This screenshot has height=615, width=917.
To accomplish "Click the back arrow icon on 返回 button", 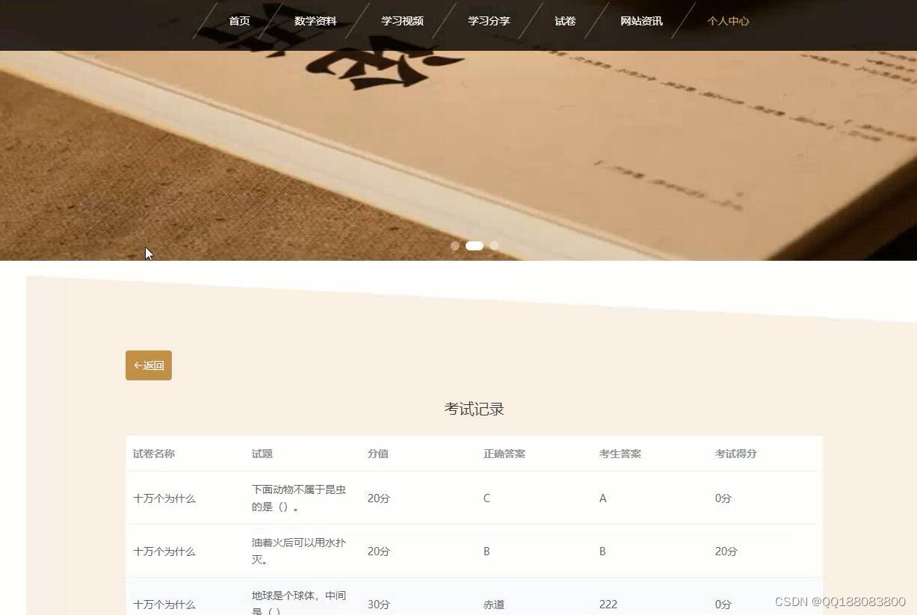I will click(138, 365).
